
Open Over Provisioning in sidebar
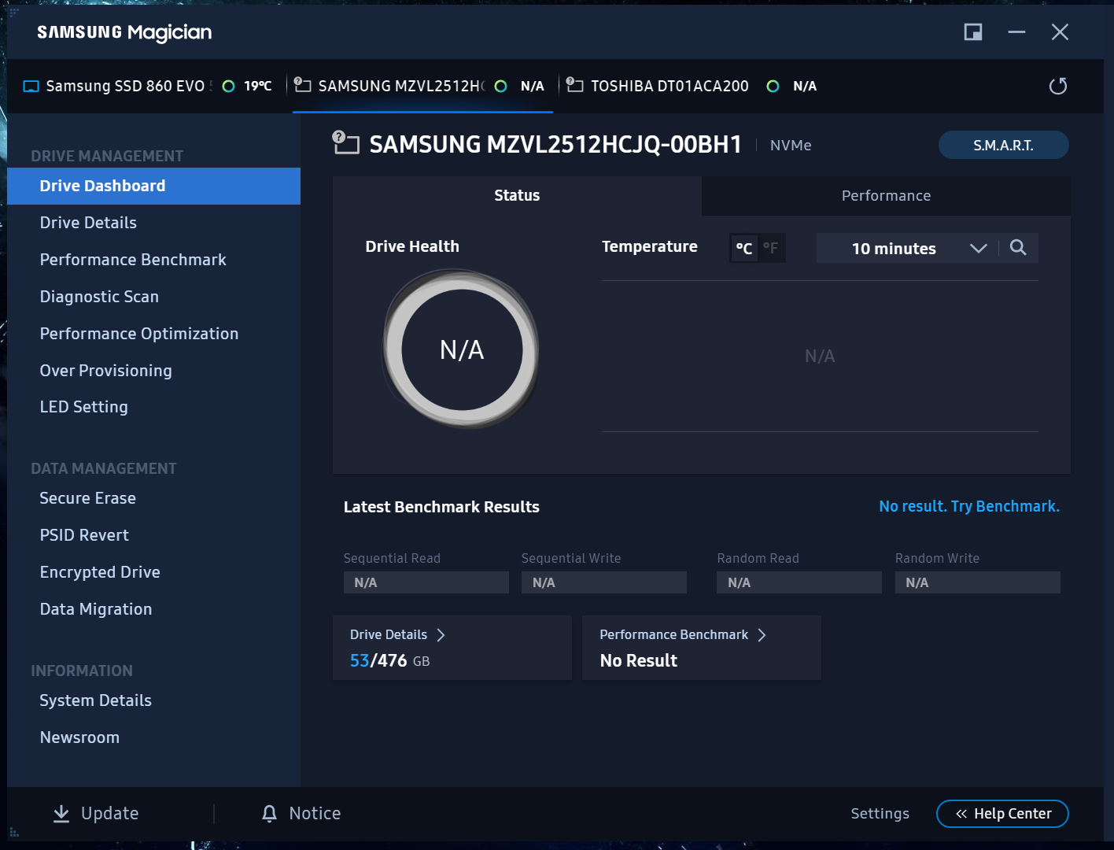click(x=154, y=371)
